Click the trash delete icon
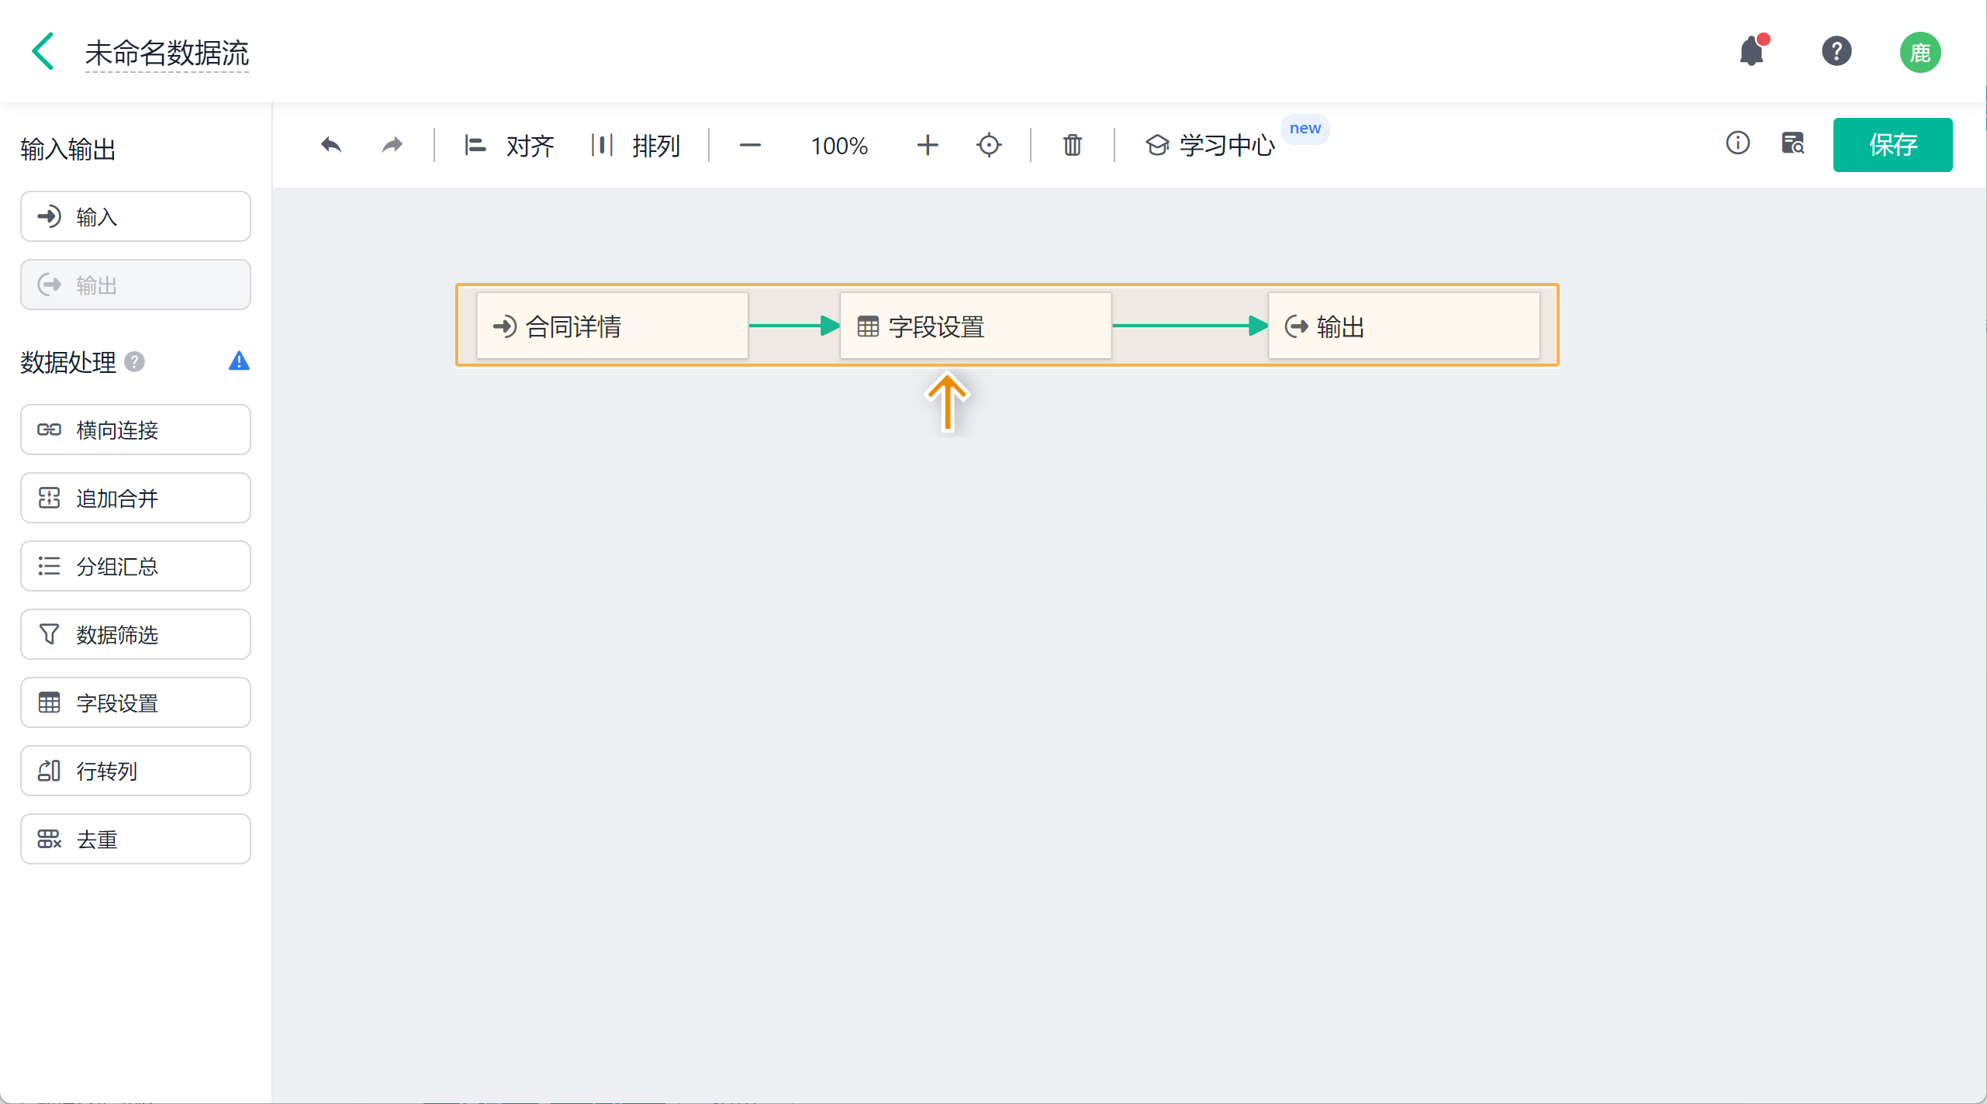The image size is (1987, 1104). point(1072,145)
